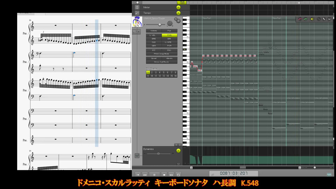
Task: Select output channel 1
Action: 148,72
